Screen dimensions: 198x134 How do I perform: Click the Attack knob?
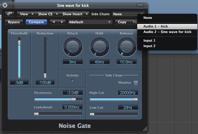(73, 47)
